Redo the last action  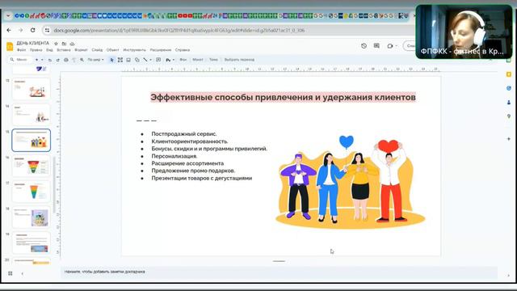pos(57,60)
